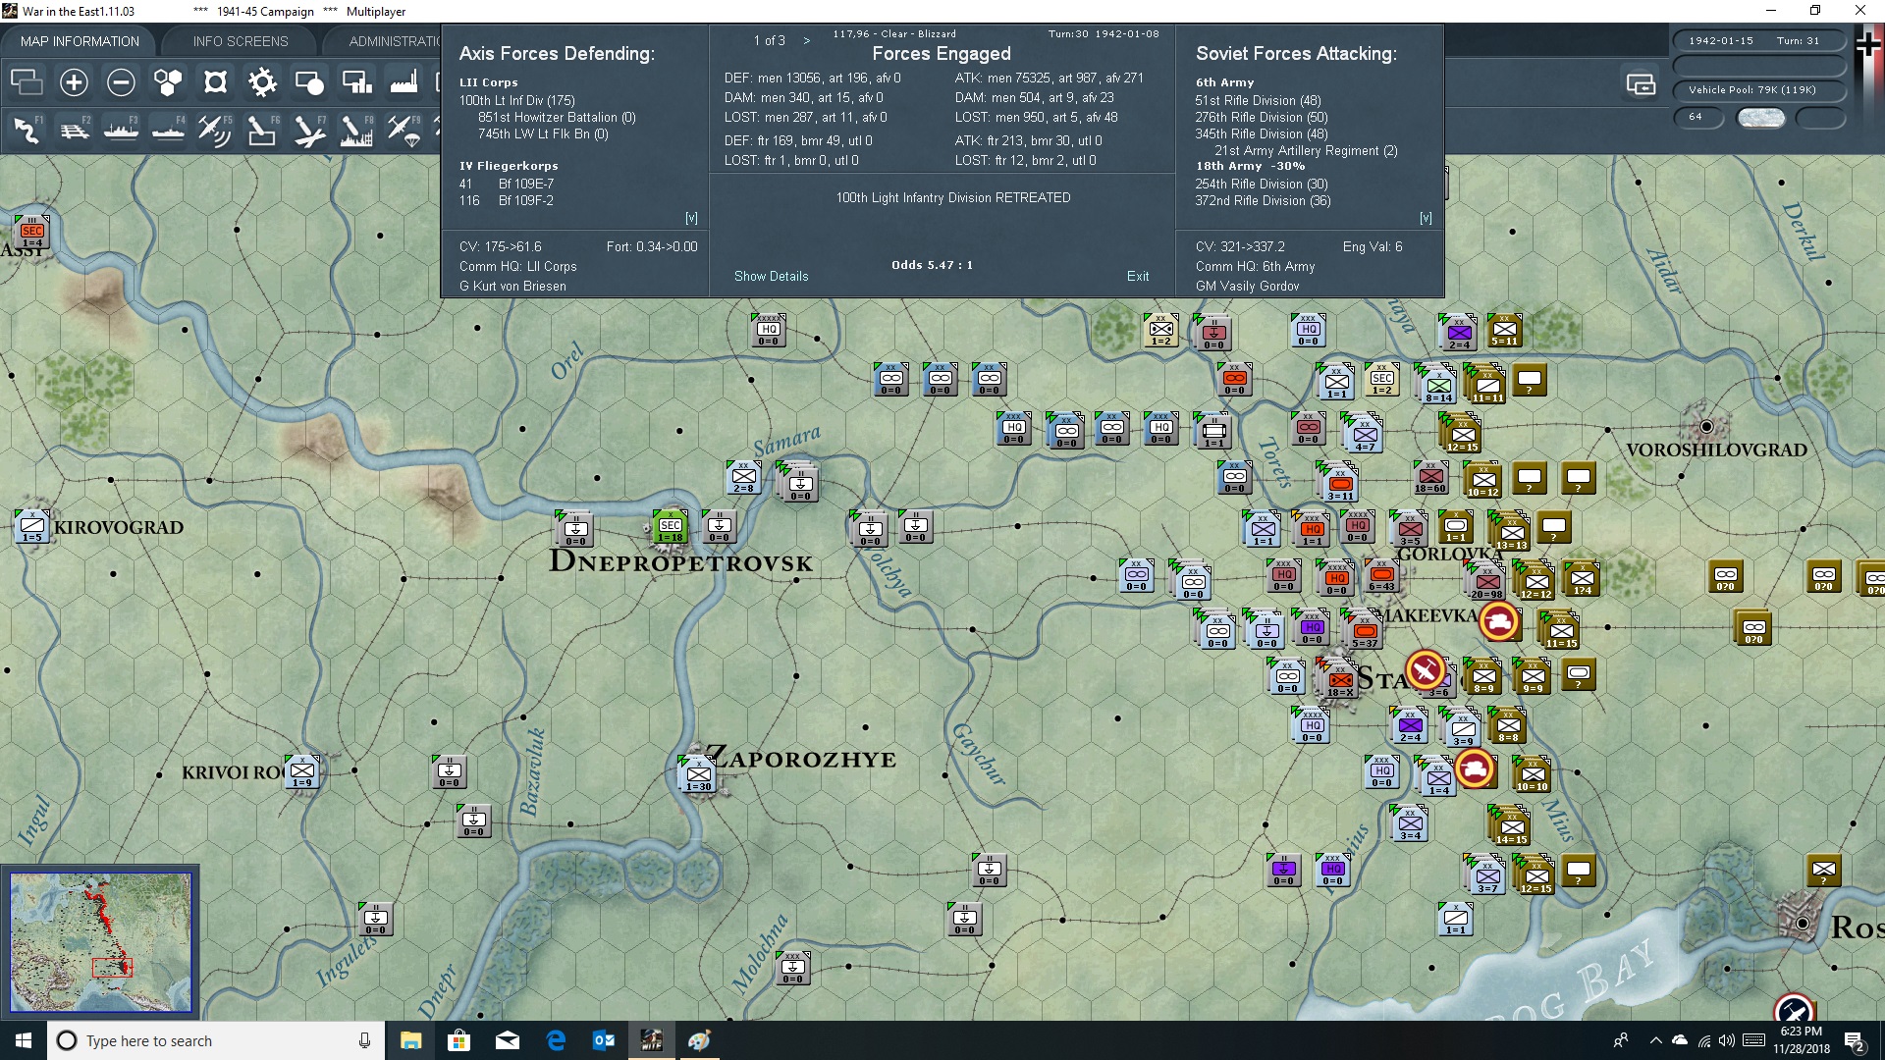The image size is (1885, 1060).
Task: Click the blizzard weather indicator swatch
Action: (1761, 117)
